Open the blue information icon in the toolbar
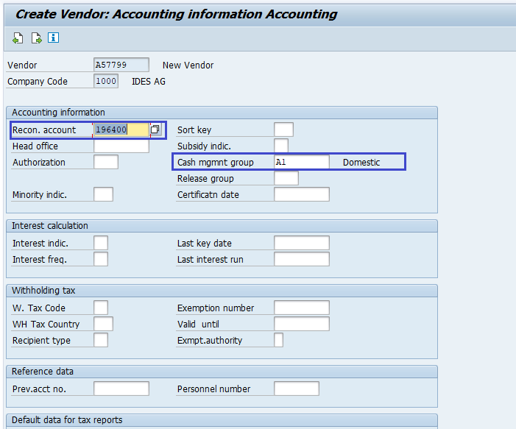This screenshot has width=516, height=429. coord(53,38)
